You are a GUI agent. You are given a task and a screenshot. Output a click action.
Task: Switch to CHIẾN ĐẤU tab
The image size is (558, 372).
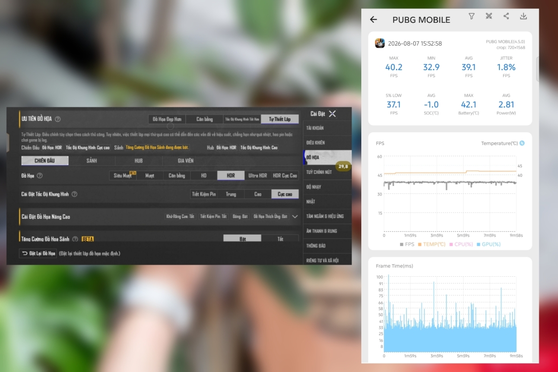(45, 160)
